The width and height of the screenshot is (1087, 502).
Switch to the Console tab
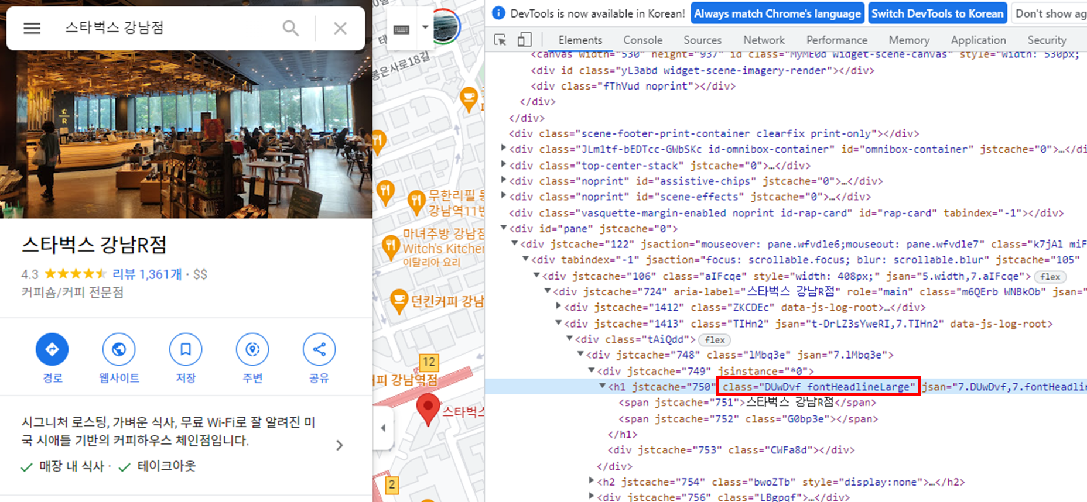click(x=642, y=40)
